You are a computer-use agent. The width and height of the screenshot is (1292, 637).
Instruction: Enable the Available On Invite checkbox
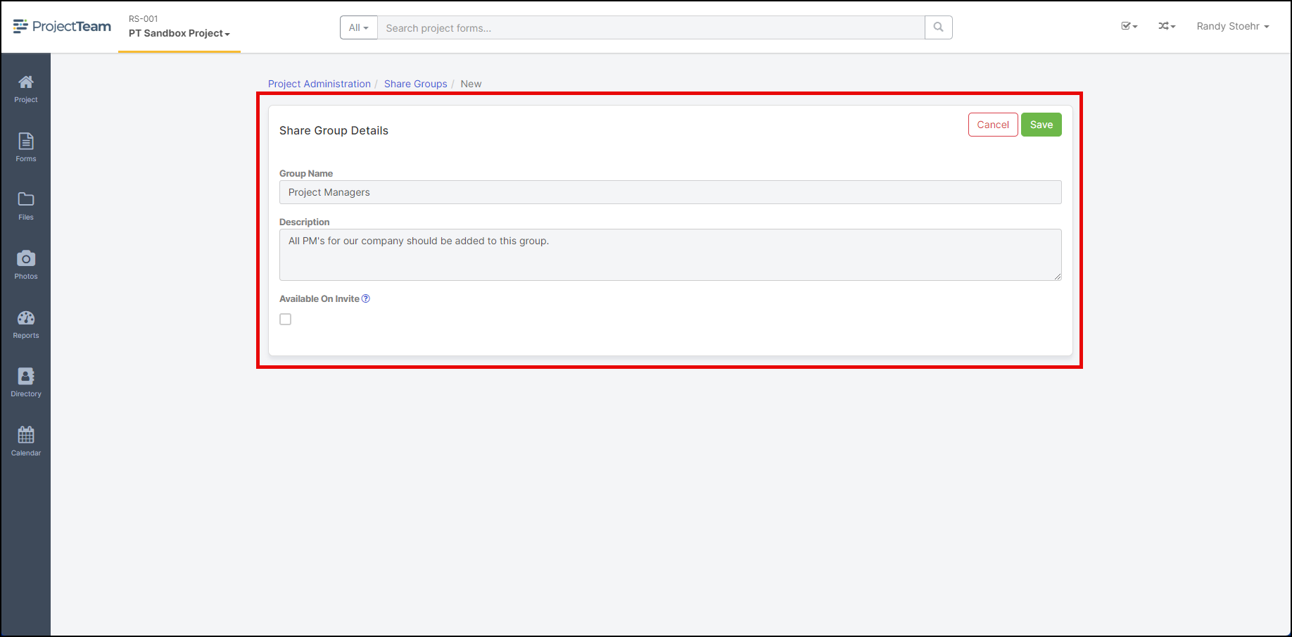click(285, 319)
